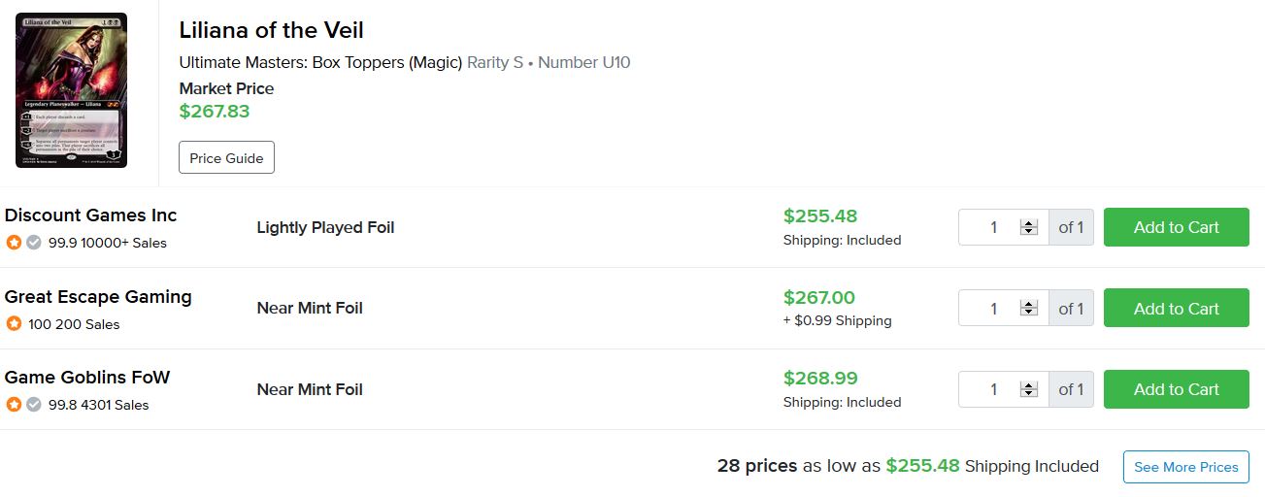Viewport: 1265px width, 497px height.
Task: Focus quantity field for Game Goblins FoW
Action: coord(992,389)
